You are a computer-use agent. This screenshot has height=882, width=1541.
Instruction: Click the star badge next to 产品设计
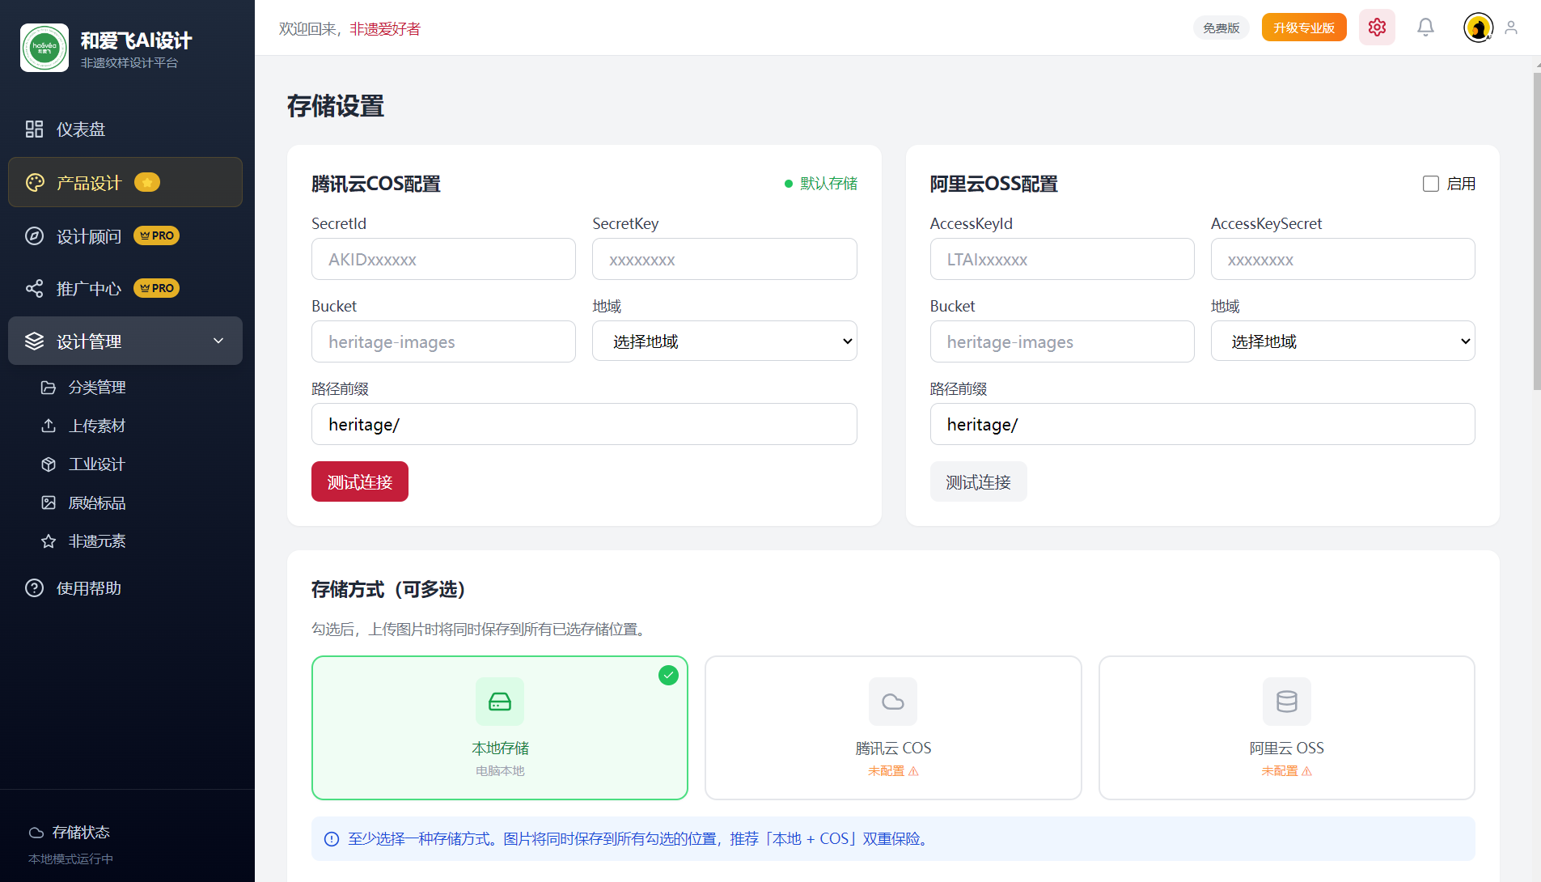(147, 183)
